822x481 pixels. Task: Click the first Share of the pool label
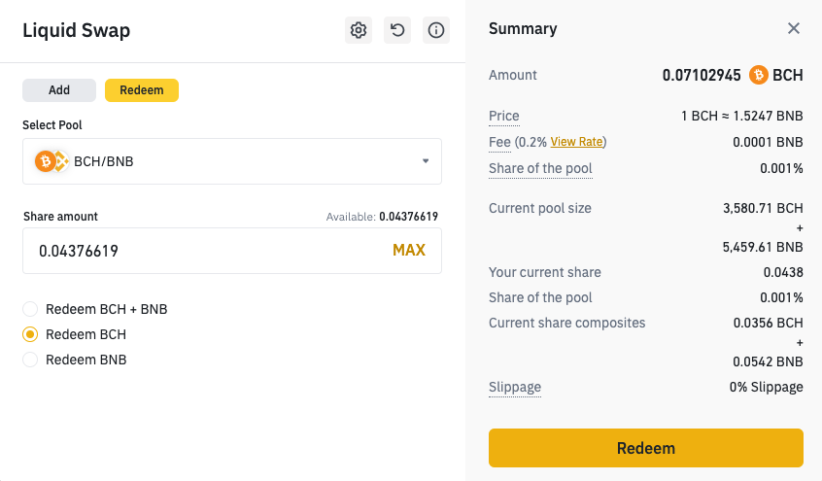(x=540, y=168)
